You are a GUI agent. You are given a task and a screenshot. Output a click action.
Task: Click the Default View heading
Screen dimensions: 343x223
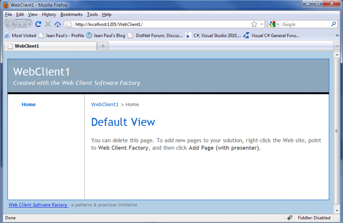click(x=123, y=122)
